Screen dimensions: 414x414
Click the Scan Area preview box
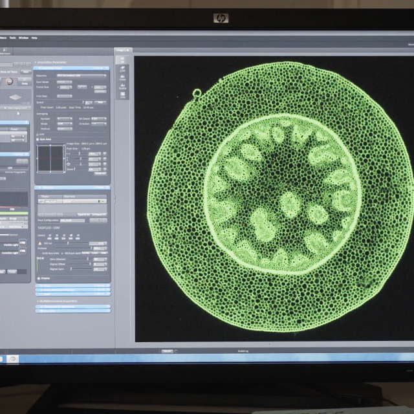pos(50,158)
